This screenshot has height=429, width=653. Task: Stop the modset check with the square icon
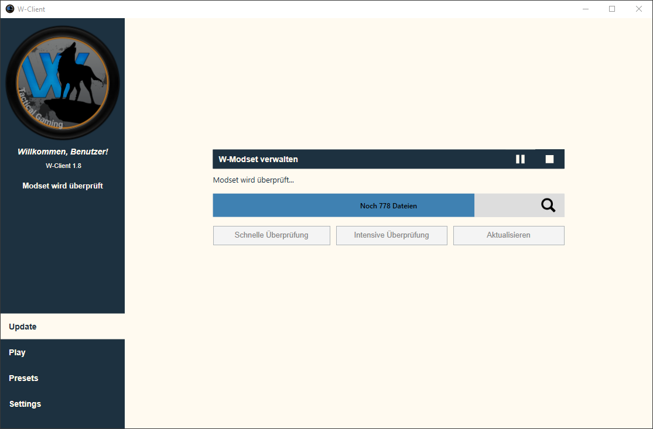(549, 159)
